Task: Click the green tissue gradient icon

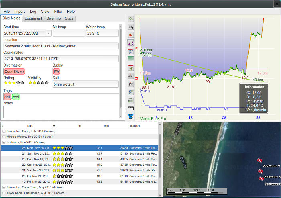Action: point(131,59)
